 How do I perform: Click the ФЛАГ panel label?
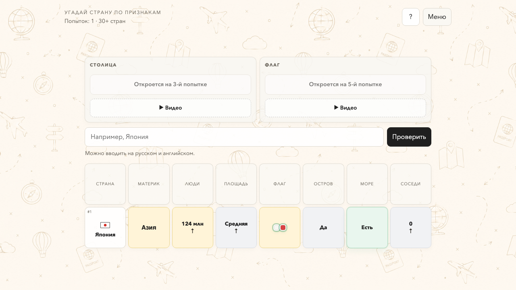273,65
